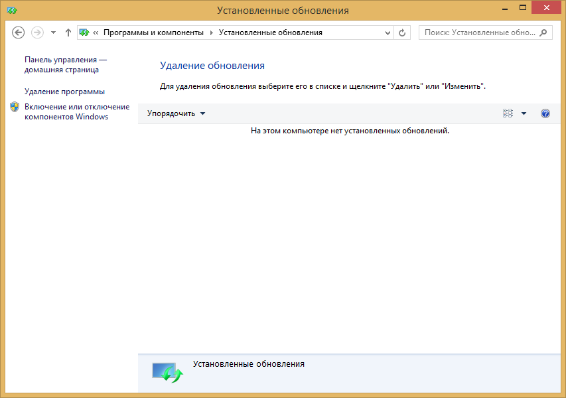Open the 'Удаление программы' link
The width and height of the screenshot is (566, 398).
click(x=64, y=92)
